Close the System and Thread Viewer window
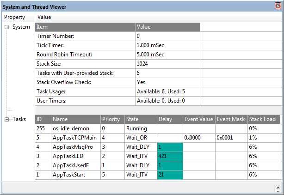 [278, 6]
